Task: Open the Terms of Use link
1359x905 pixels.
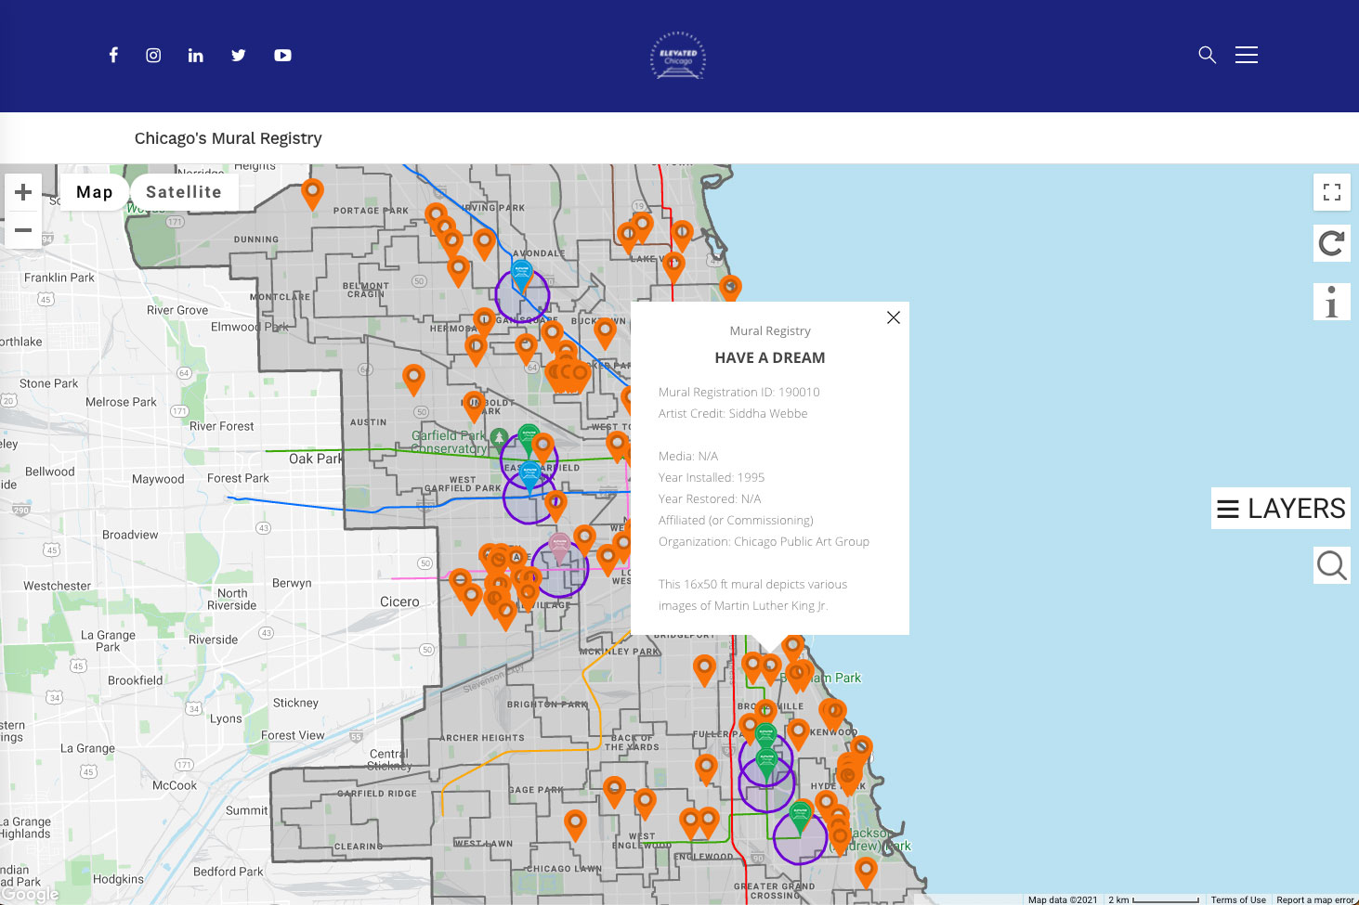Action: pos(1238,899)
